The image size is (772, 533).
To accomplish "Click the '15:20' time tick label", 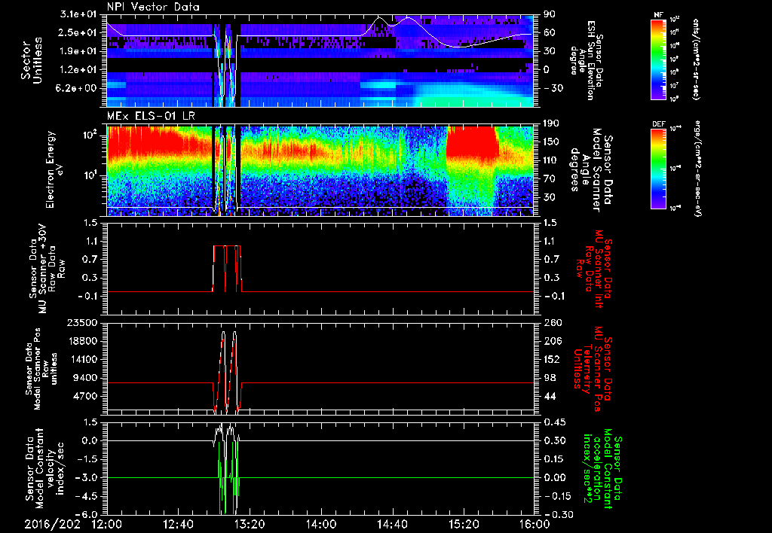I will 464,524.
